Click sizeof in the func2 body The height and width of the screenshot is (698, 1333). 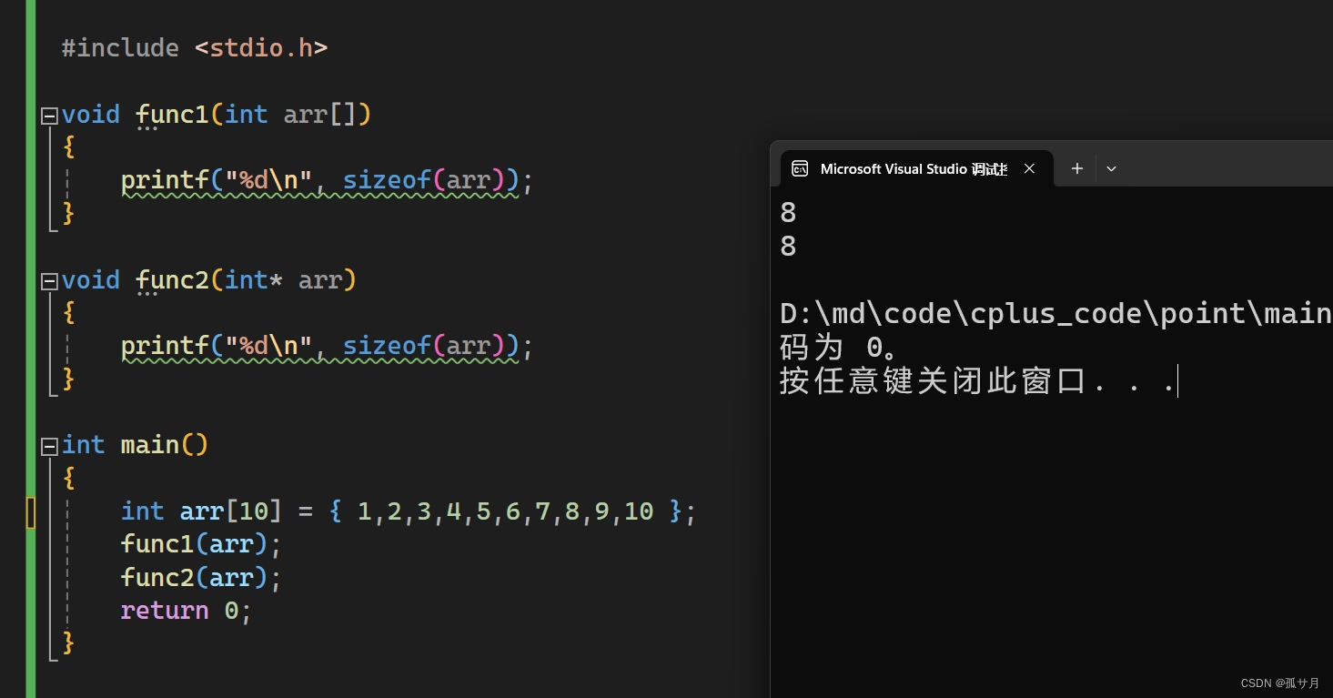click(387, 346)
